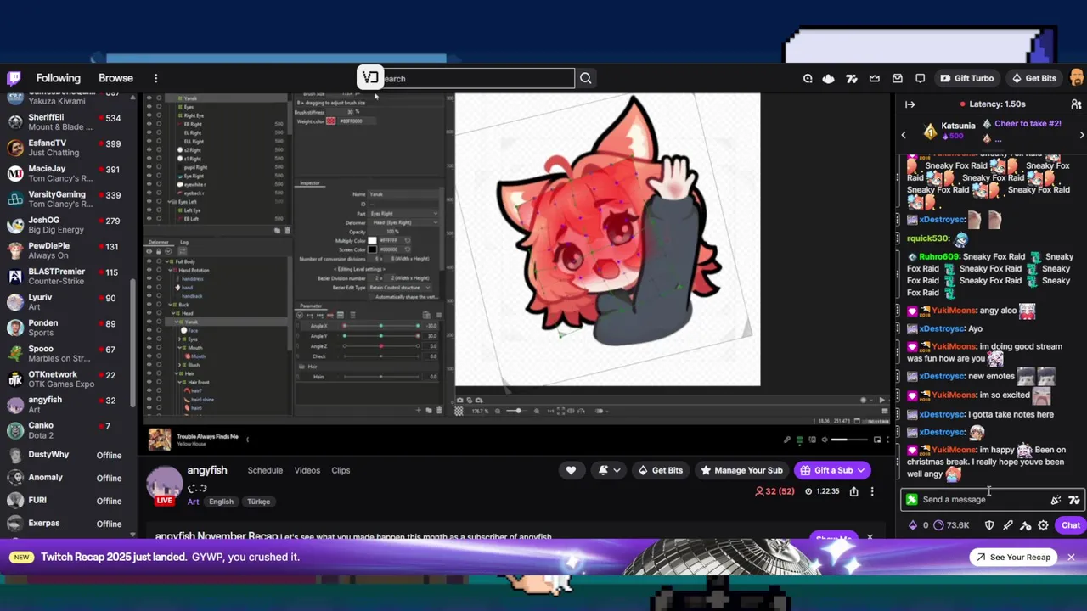Viewport: 1087px width, 611px height.
Task: Click the Art category link
Action: (x=193, y=502)
